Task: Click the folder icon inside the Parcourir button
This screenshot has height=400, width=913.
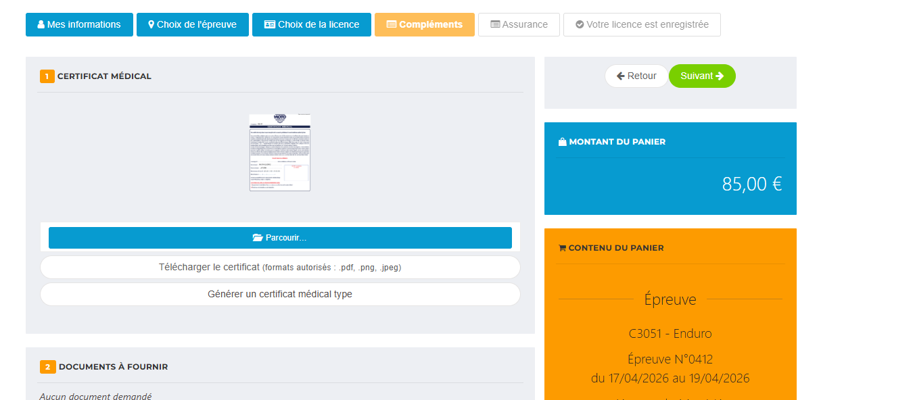Action: click(256, 237)
